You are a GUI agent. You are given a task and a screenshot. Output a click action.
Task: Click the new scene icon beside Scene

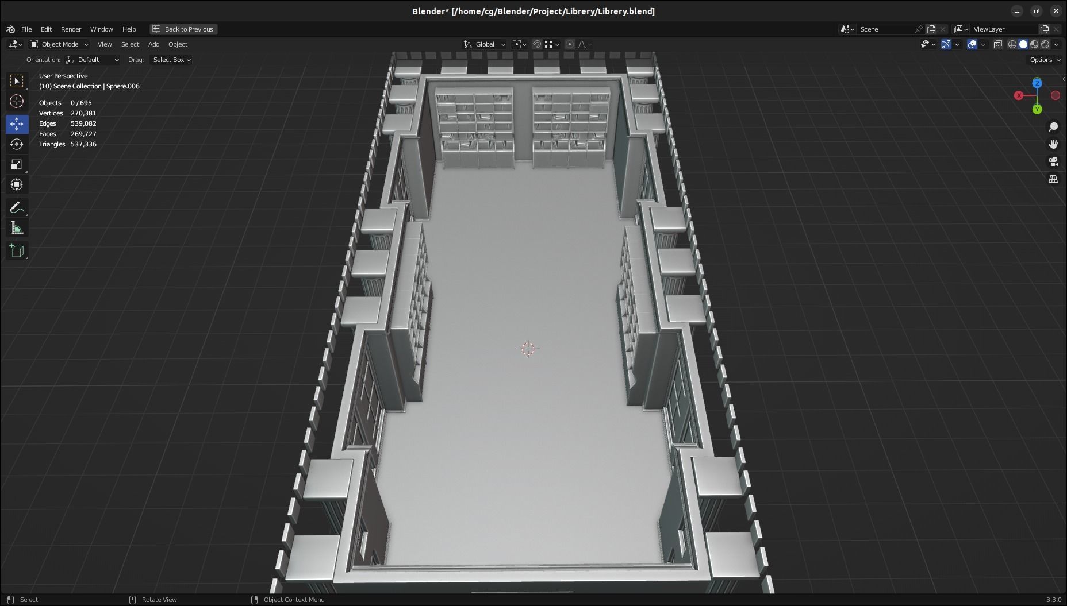point(931,29)
